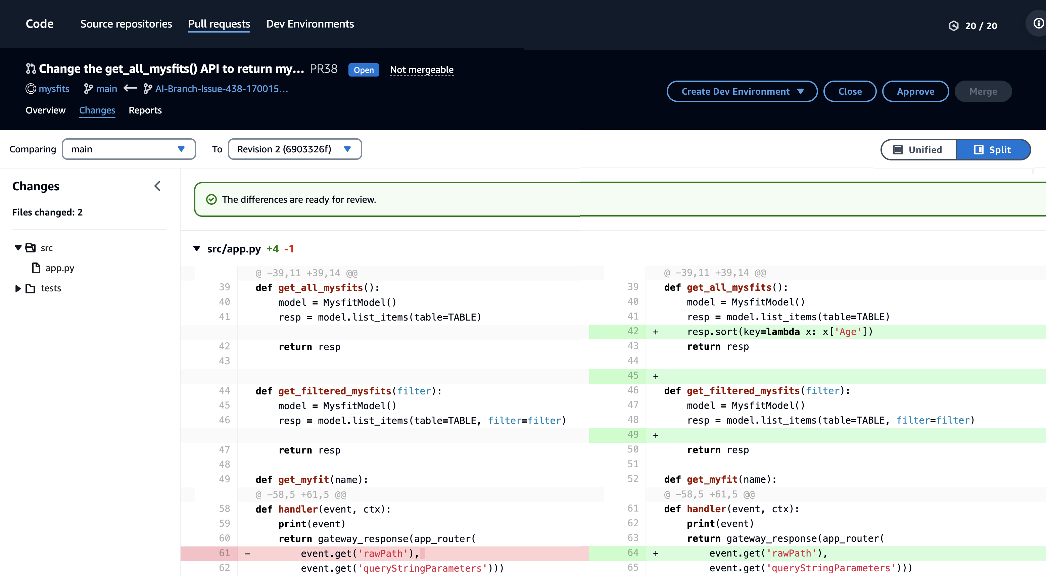Collapse the src folder in the tree
The image size is (1046, 576).
tap(18, 248)
